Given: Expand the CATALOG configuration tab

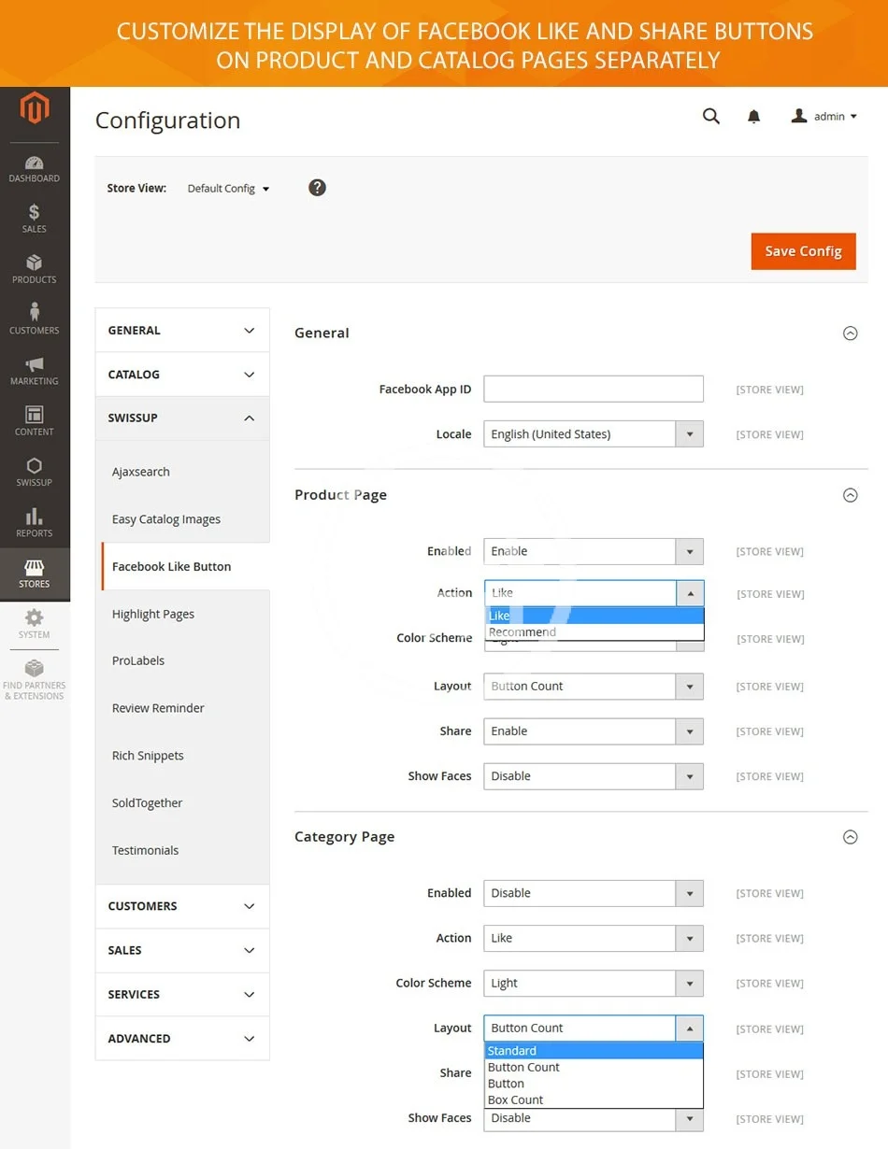Looking at the screenshot, I should [182, 375].
